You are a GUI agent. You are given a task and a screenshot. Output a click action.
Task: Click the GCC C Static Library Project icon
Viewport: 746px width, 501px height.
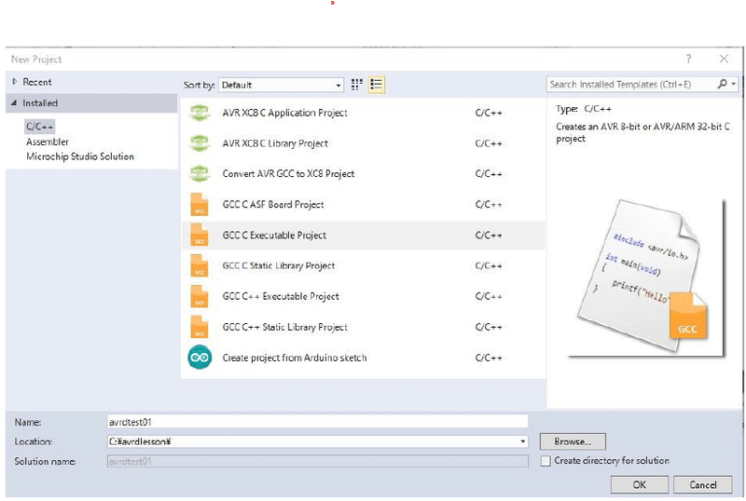click(200, 265)
